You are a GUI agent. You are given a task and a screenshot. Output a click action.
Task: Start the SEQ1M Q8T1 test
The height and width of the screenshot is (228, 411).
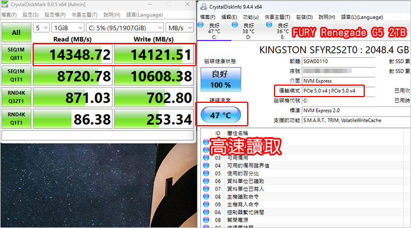(16, 54)
